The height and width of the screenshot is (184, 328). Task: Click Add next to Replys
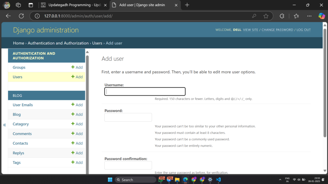tap(77, 153)
